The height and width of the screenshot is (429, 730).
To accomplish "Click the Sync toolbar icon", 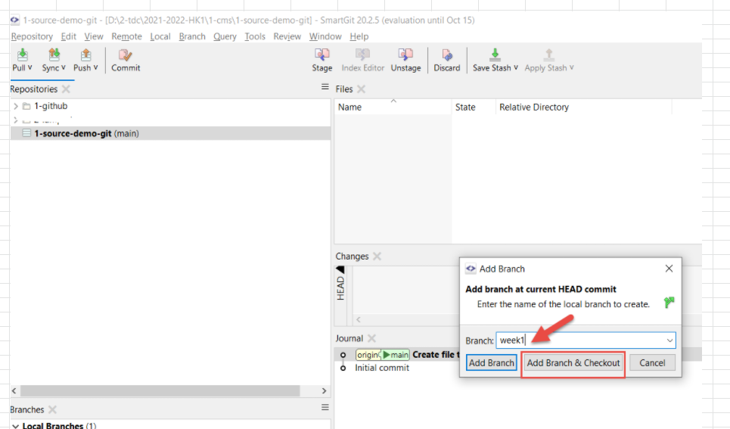I will (x=54, y=55).
